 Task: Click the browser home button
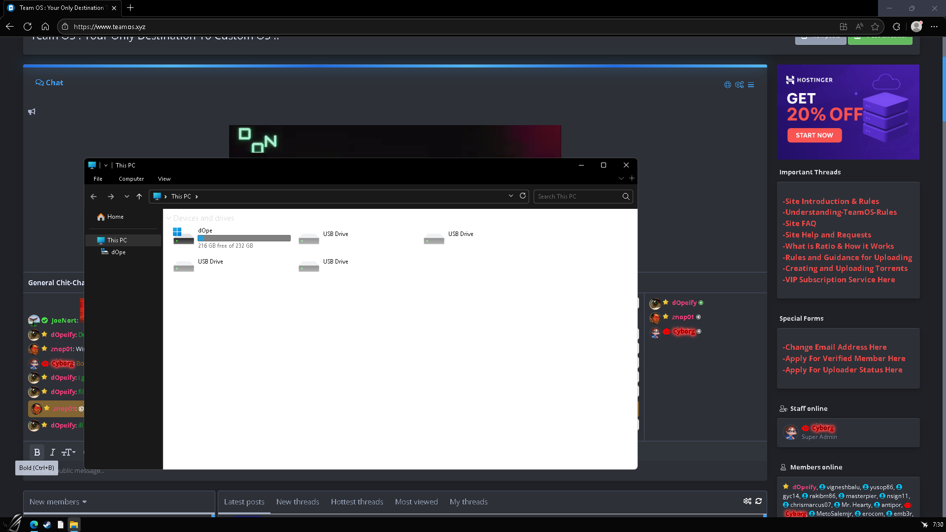45,27
